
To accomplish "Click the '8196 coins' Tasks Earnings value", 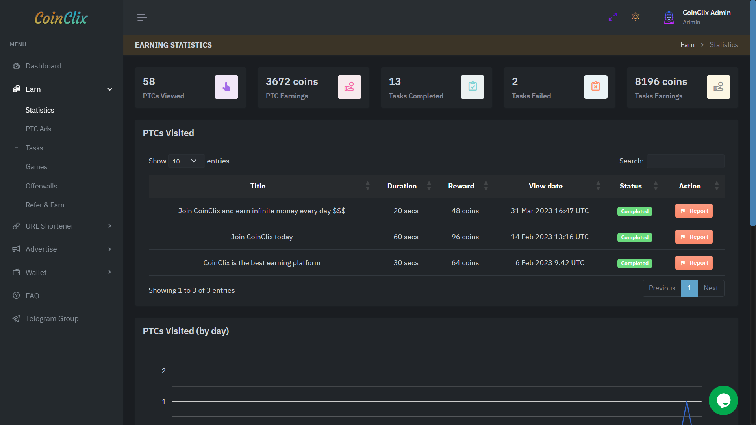I will [x=661, y=81].
